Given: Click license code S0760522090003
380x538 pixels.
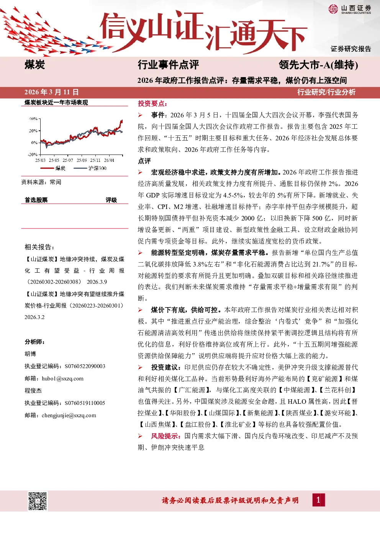Looking at the screenshot, I should 85,366.
